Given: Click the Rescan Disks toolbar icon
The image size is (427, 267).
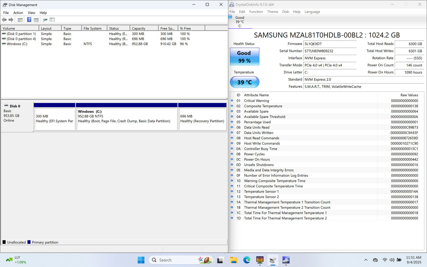Looking at the screenshot, I should coord(45,20).
